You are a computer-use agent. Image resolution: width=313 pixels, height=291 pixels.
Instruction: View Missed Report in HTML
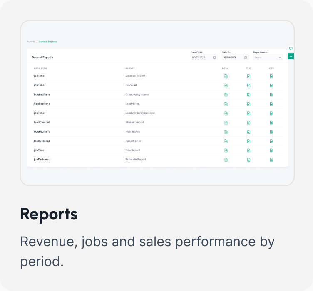pyautogui.click(x=226, y=123)
